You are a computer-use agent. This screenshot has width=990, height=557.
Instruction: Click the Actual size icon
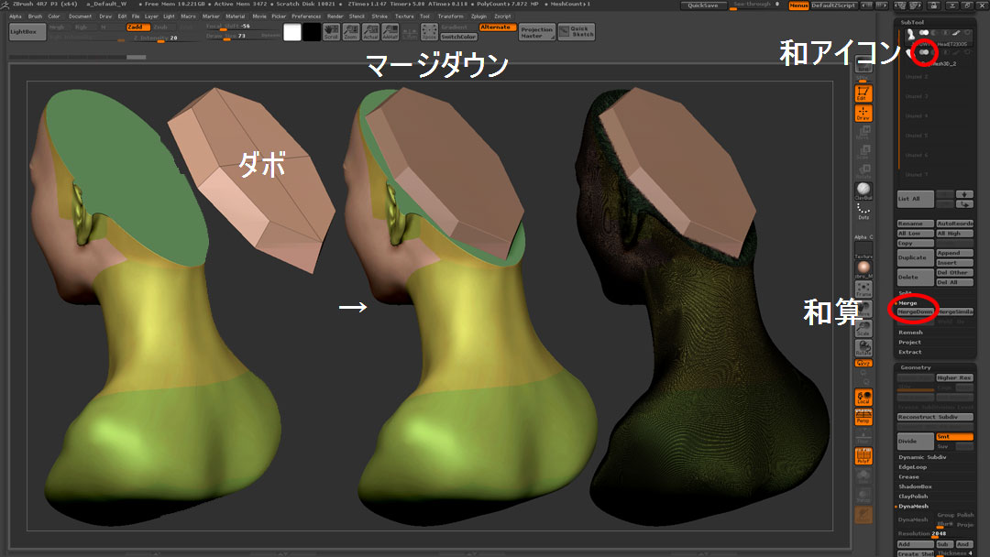[370, 31]
